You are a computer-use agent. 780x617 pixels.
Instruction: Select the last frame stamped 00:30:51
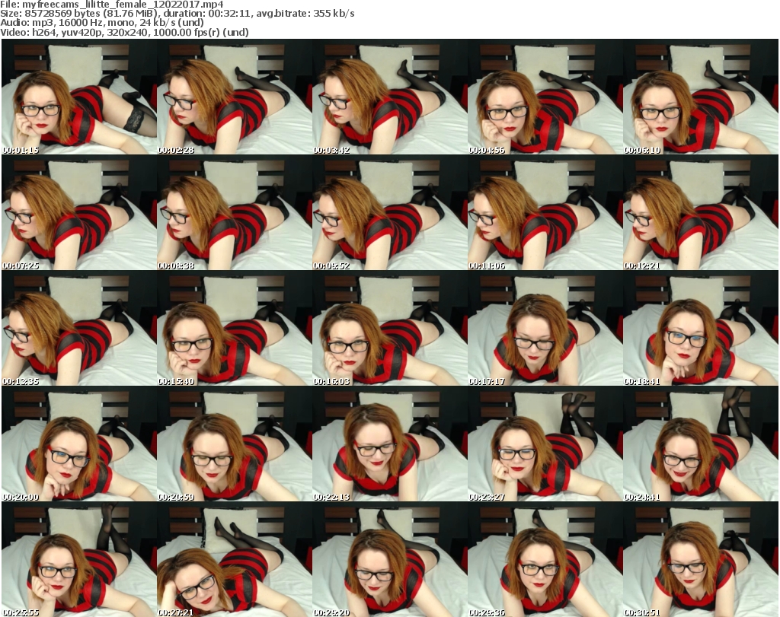(x=701, y=560)
